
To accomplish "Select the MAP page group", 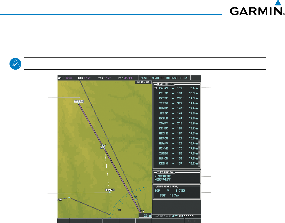I will [x=157, y=216].
